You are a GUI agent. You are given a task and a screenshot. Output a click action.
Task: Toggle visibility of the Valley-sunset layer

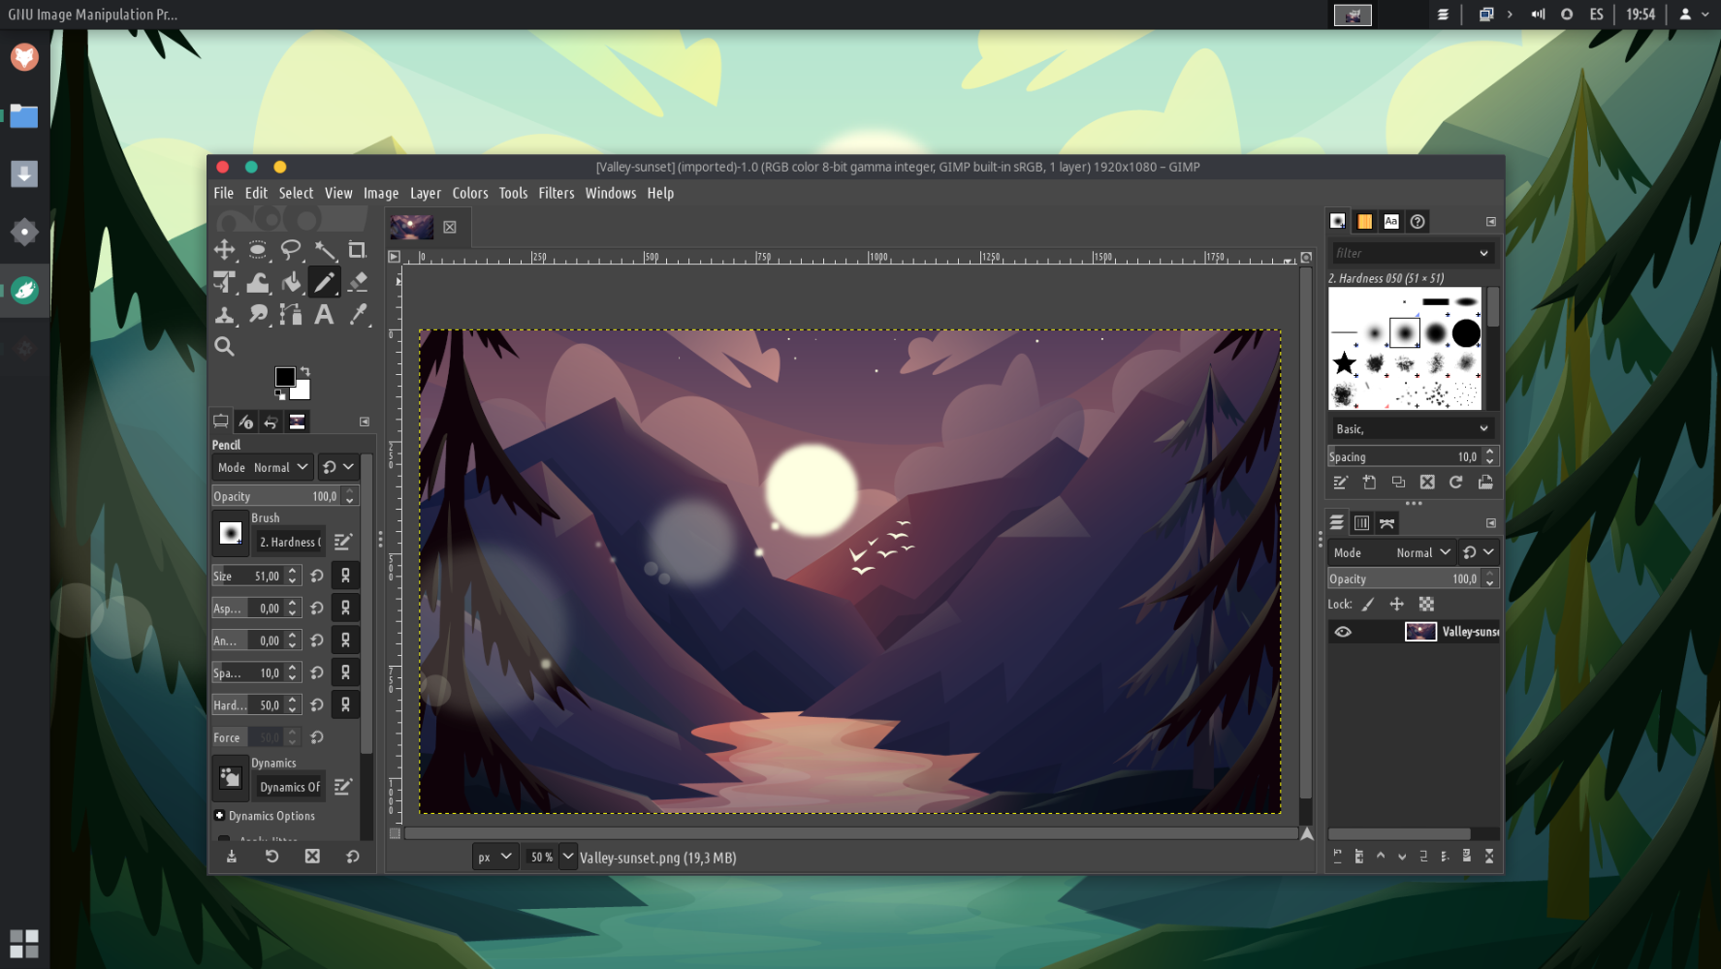1343,632
